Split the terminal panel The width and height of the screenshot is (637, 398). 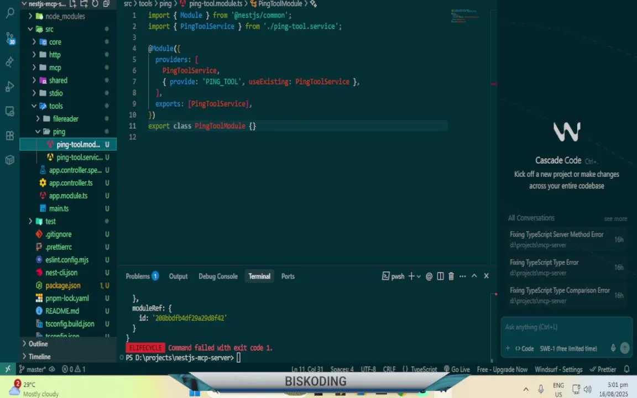(440, 276)
